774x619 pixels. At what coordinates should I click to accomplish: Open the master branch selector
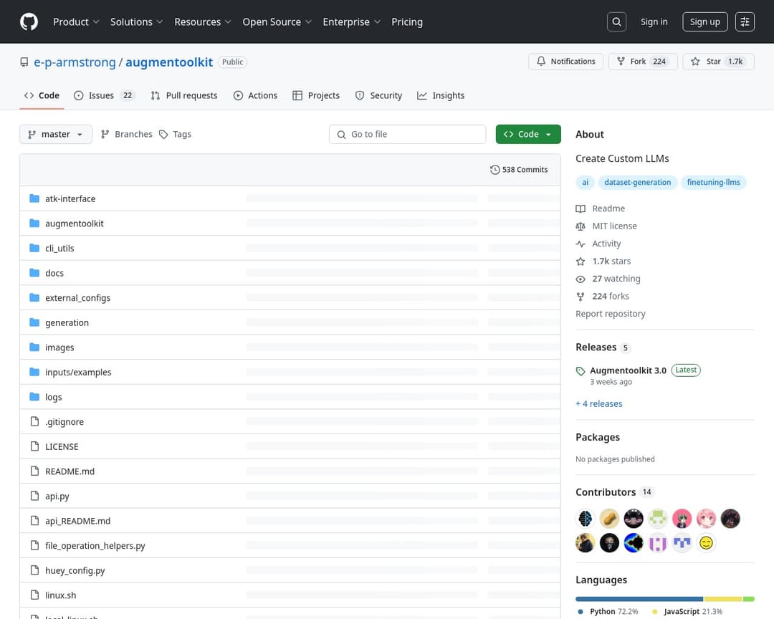tap(56, 134)
